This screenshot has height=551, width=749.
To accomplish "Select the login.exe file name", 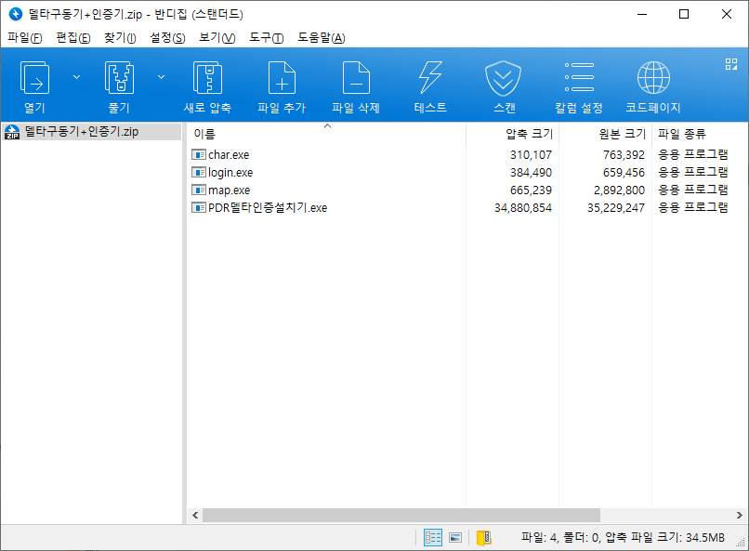I will [230, 173].
